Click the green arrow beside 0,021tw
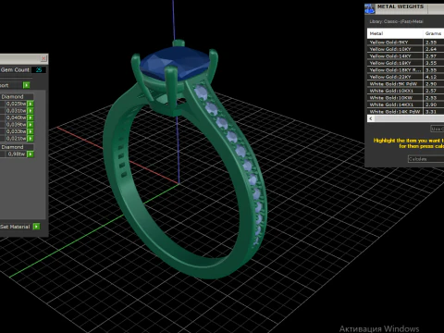The image size is (444, 333). point(31,139)
